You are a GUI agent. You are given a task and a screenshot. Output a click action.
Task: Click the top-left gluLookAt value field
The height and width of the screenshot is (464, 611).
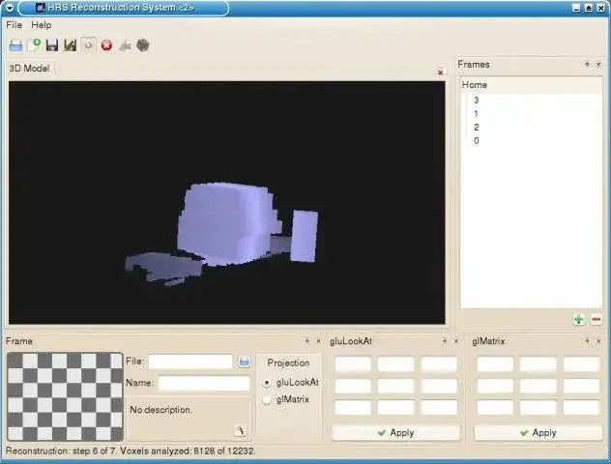353,364
